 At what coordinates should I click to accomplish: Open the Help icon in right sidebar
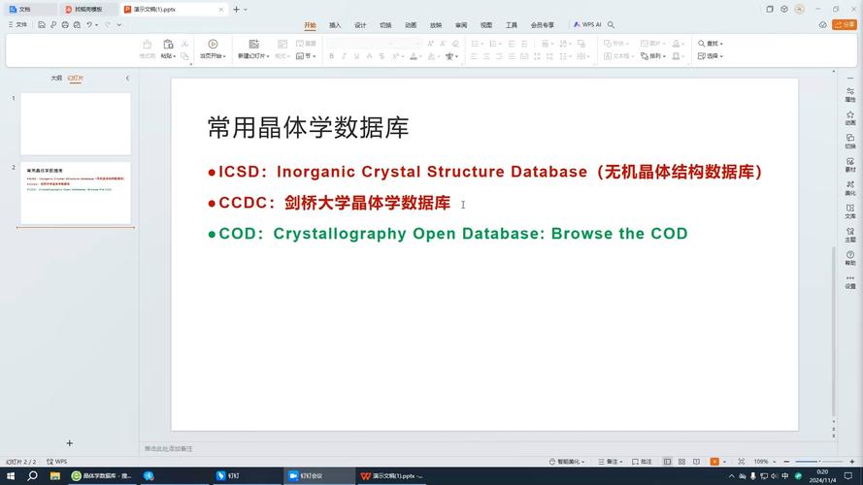click(850, 258)
